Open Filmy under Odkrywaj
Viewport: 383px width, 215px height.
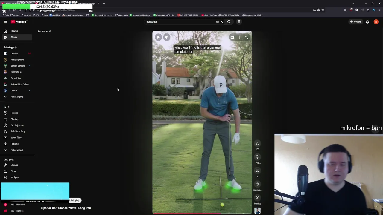pyautogui.click(x=17, y=171)
